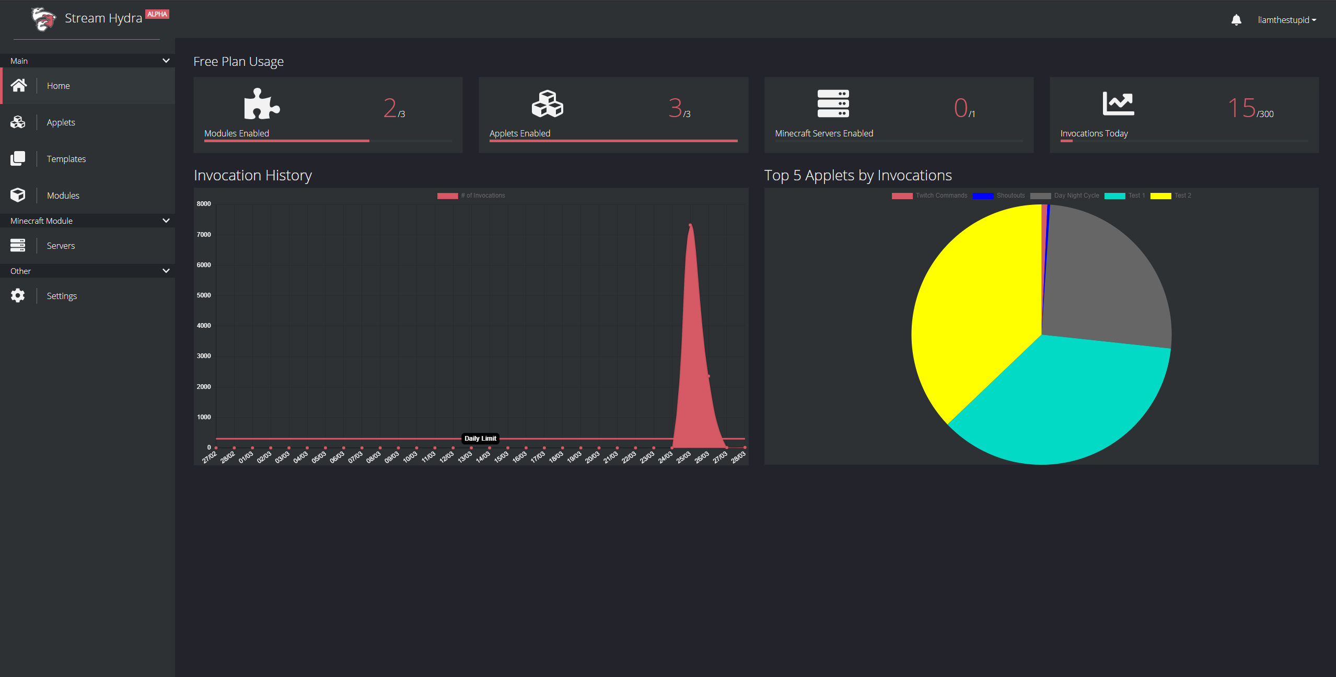Open the Servers menu item
This screenshot has height=677, width=1336.
click(61, 246)
